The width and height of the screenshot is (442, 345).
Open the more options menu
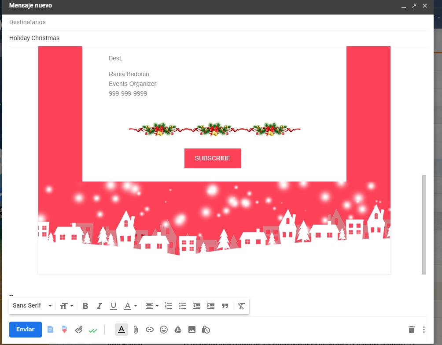[x=424, y=329]
